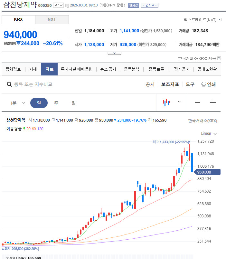Open the 뉴스·공시 tab
Screen dimensions: 226x259
coord(108,69)
